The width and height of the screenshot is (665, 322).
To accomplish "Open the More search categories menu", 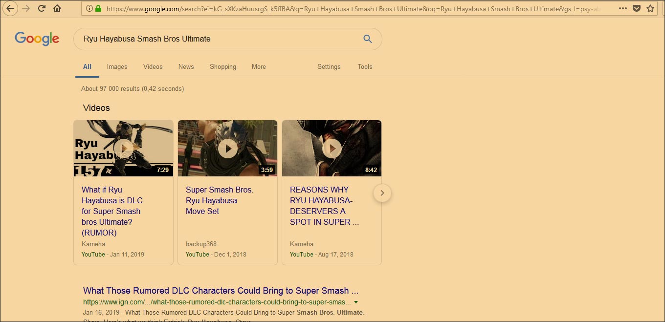I will pyautogui.click(x=258, y=66).
